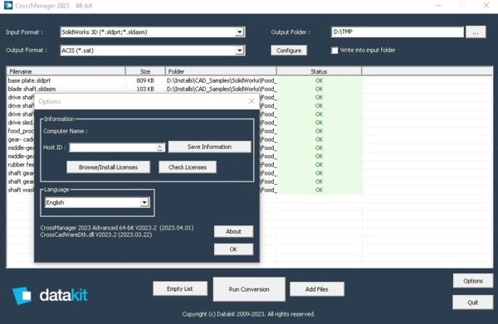Select the food_proc file row

[21, 131]
